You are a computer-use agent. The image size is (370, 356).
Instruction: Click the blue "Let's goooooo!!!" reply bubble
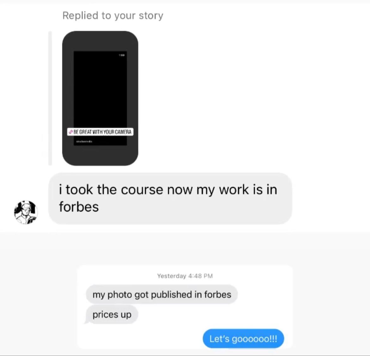243,339
